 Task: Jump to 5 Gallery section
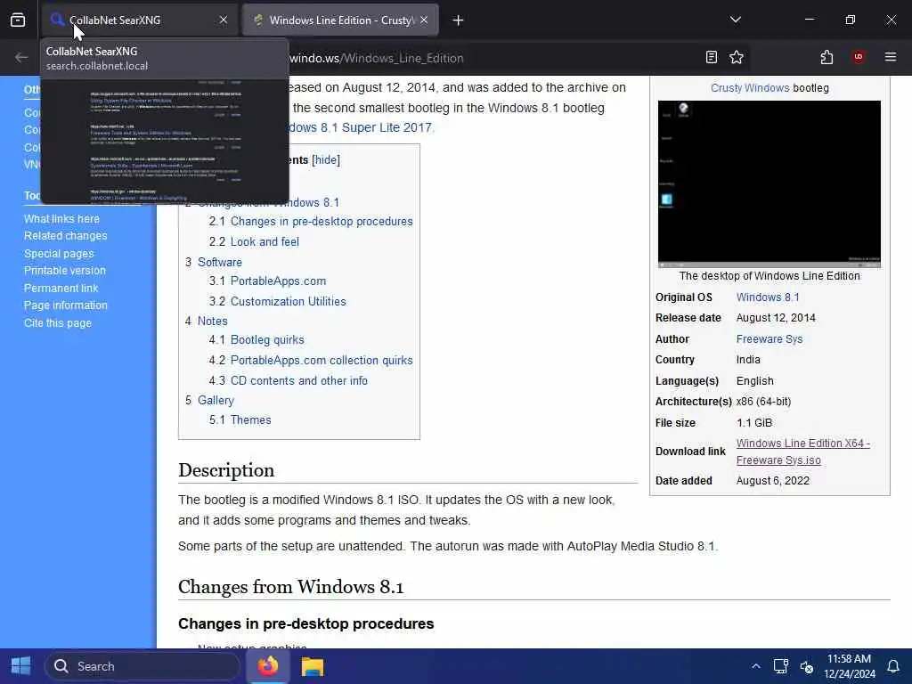point(209,400)
